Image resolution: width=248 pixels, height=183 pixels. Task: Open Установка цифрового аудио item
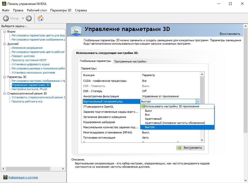(31, 65)
